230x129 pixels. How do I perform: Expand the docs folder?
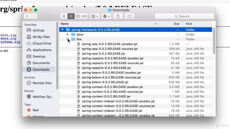tap(68, 34)
